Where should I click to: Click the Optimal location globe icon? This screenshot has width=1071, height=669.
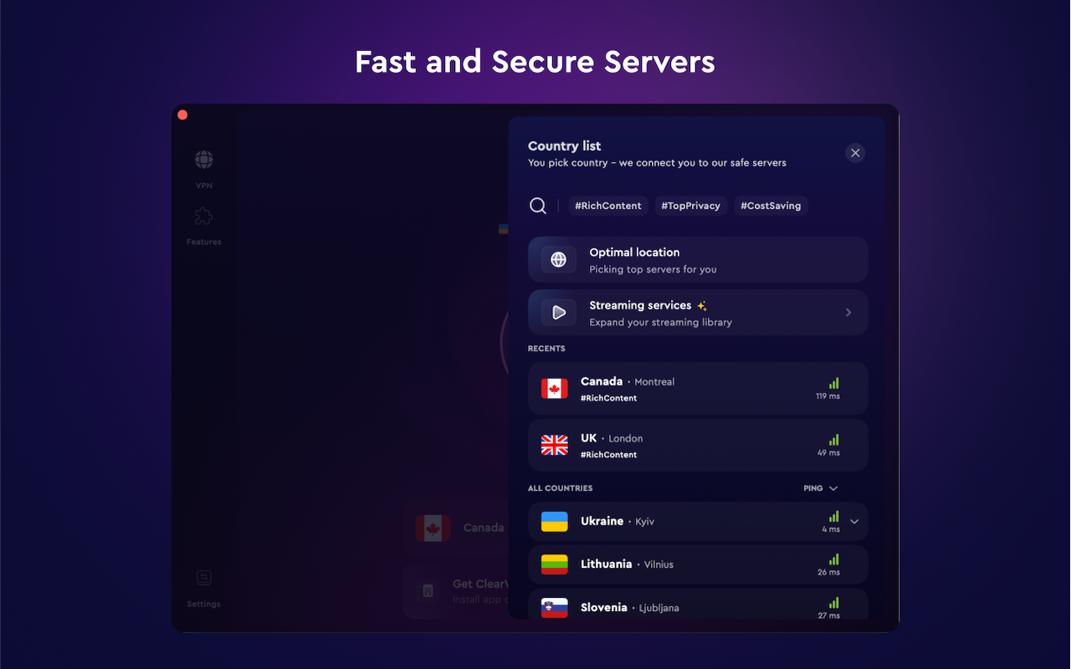[x=558, y=260]
